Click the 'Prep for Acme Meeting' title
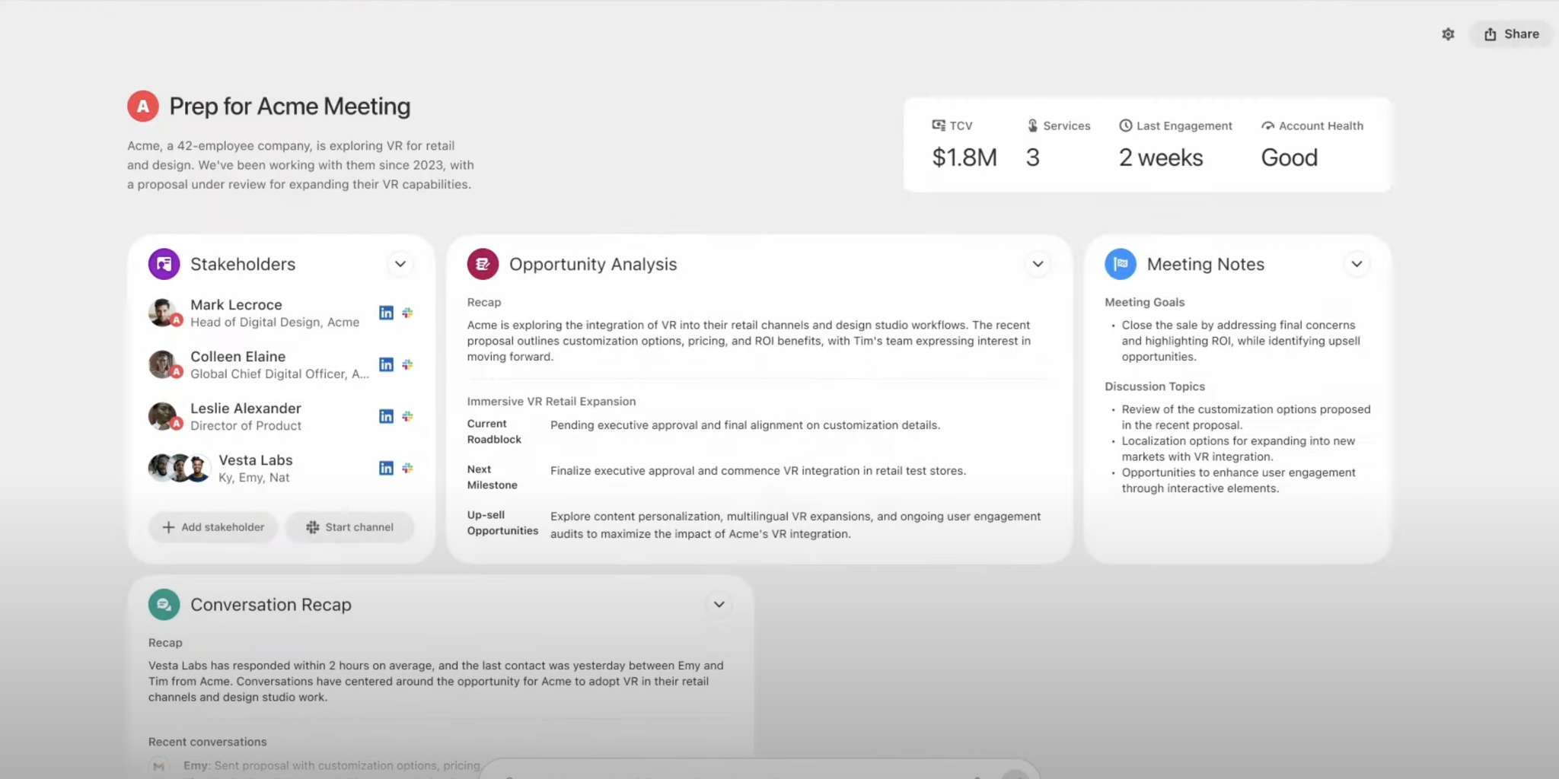This screenshot has height=779, width=1559. point(290,107)
